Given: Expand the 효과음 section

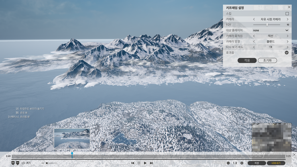Looking at the screenshot, I should pos(287,53).
